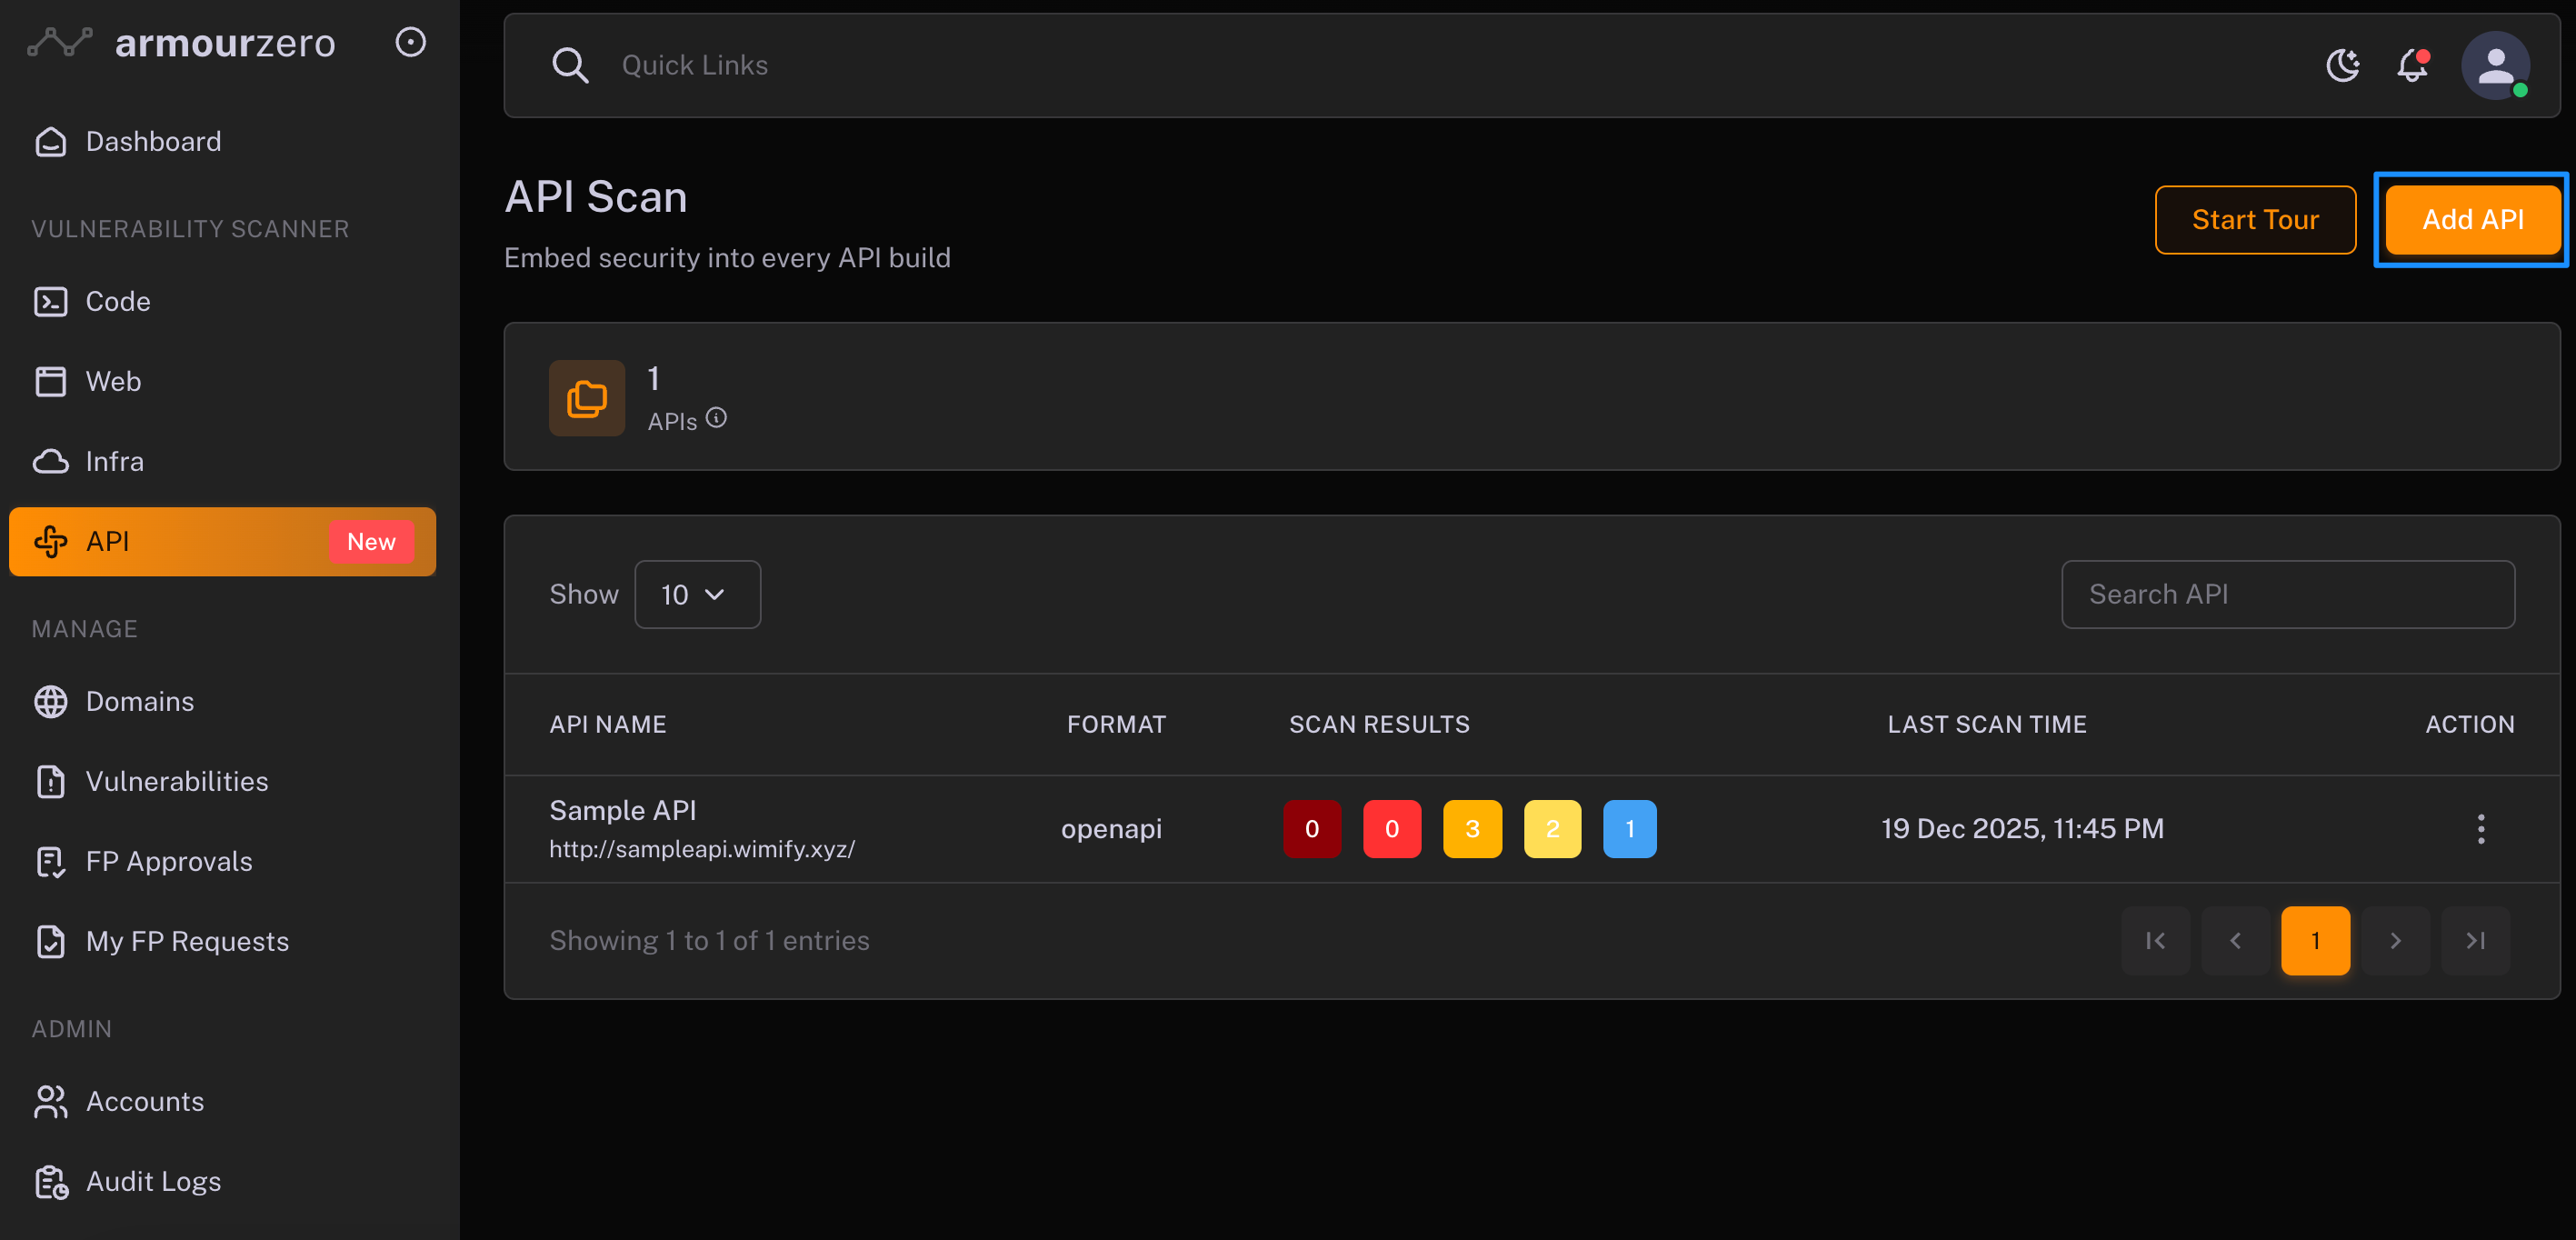2576x1240 pixels.
Task: Toggle dark mode moon icon
Action: pyautogui.click(x=2342, y=66)
